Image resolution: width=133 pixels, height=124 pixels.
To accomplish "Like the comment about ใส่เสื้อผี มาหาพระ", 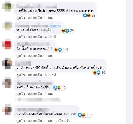I will 21,56.
